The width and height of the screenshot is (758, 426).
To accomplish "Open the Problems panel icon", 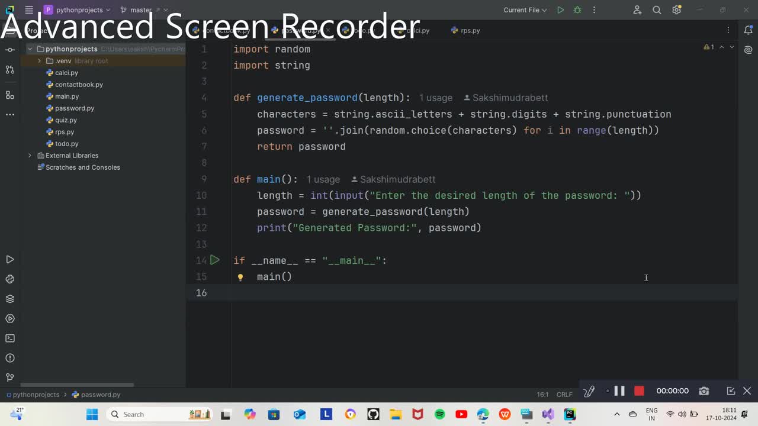I will click(x=9, y=357).
